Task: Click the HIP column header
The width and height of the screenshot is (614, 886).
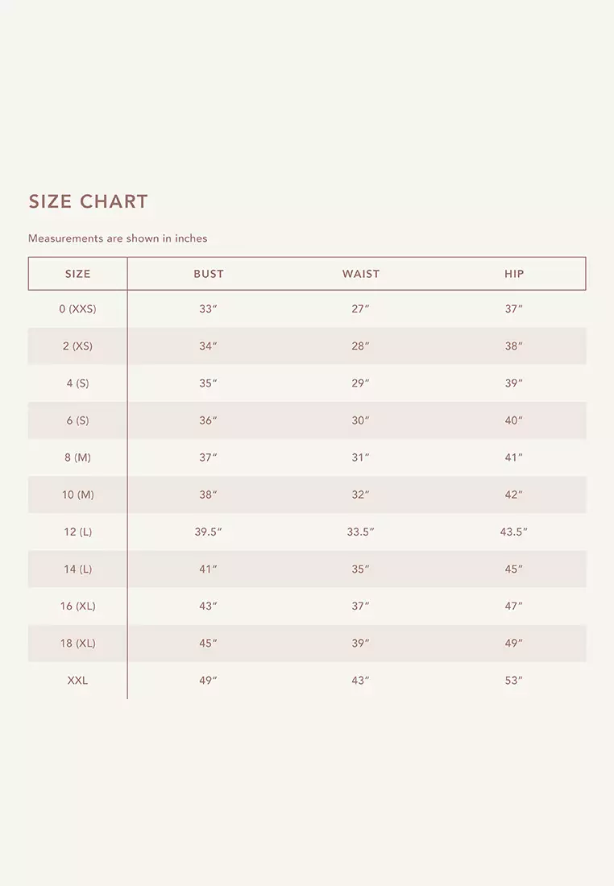Action: [514, 274]
